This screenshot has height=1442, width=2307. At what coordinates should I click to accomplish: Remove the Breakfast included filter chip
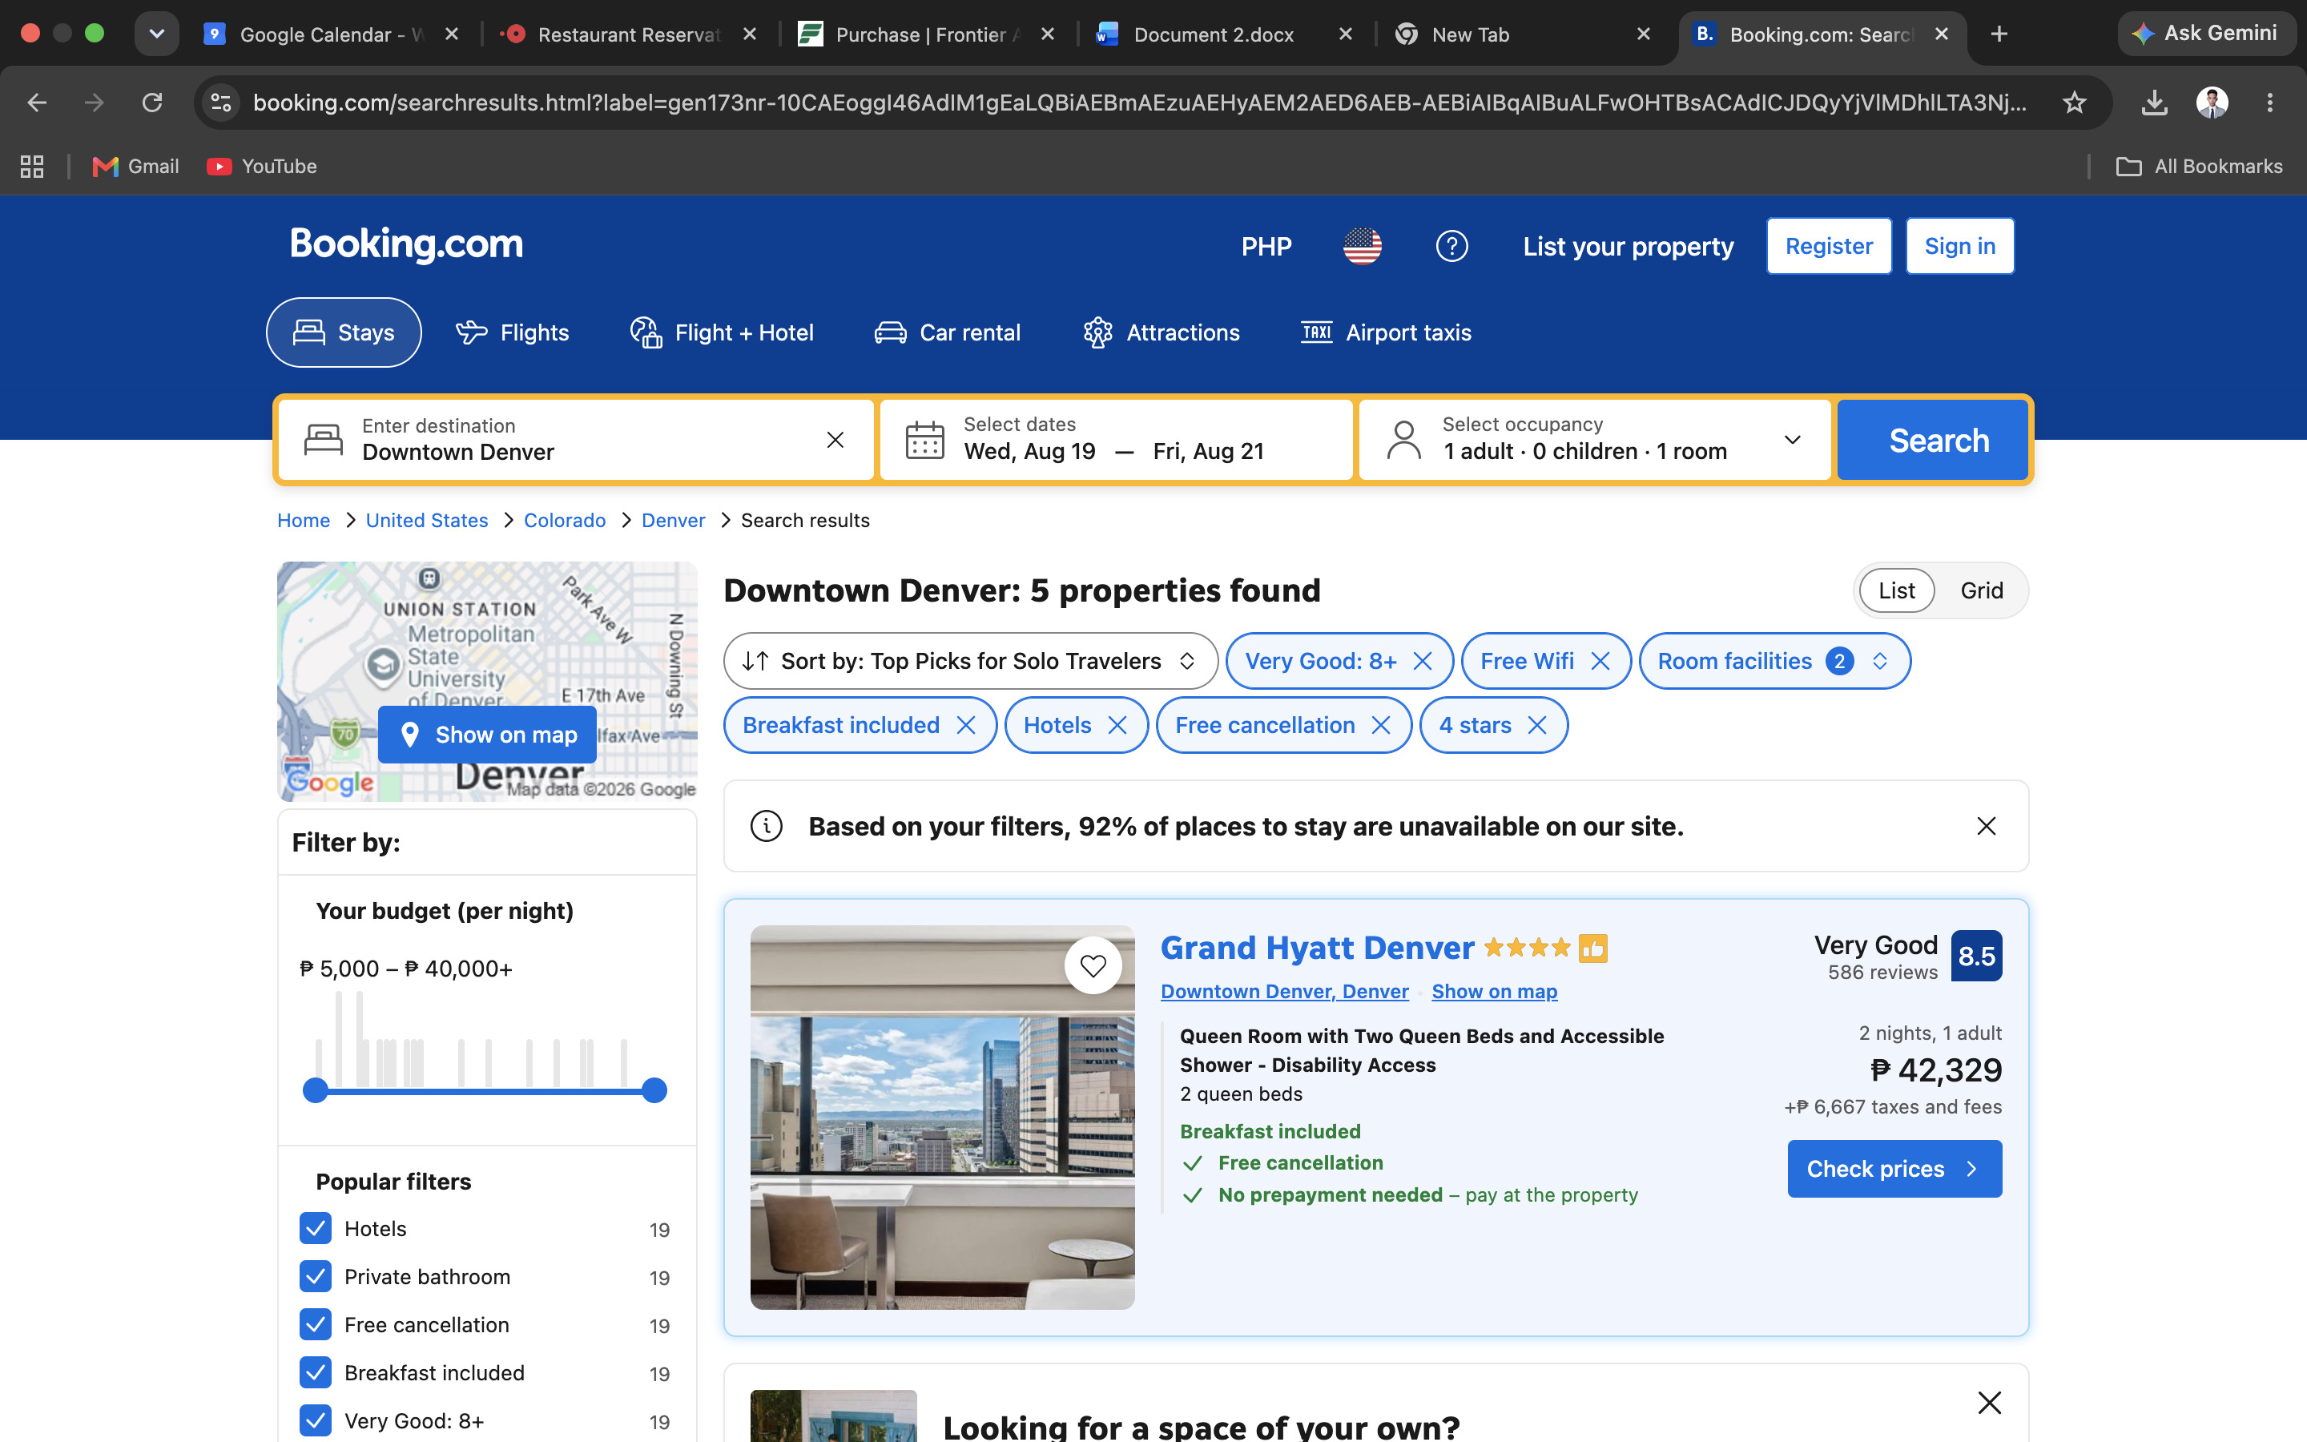(966, 725)
